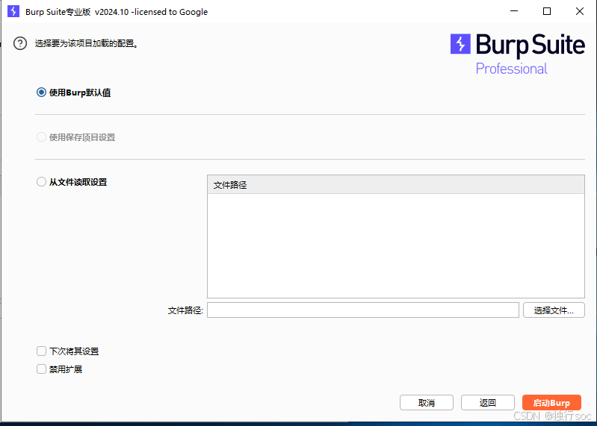Image resolution: width=597 pixels, height=426 pixels.
Task: Click the 文件路径 column header in list
Action: (396, 185)
